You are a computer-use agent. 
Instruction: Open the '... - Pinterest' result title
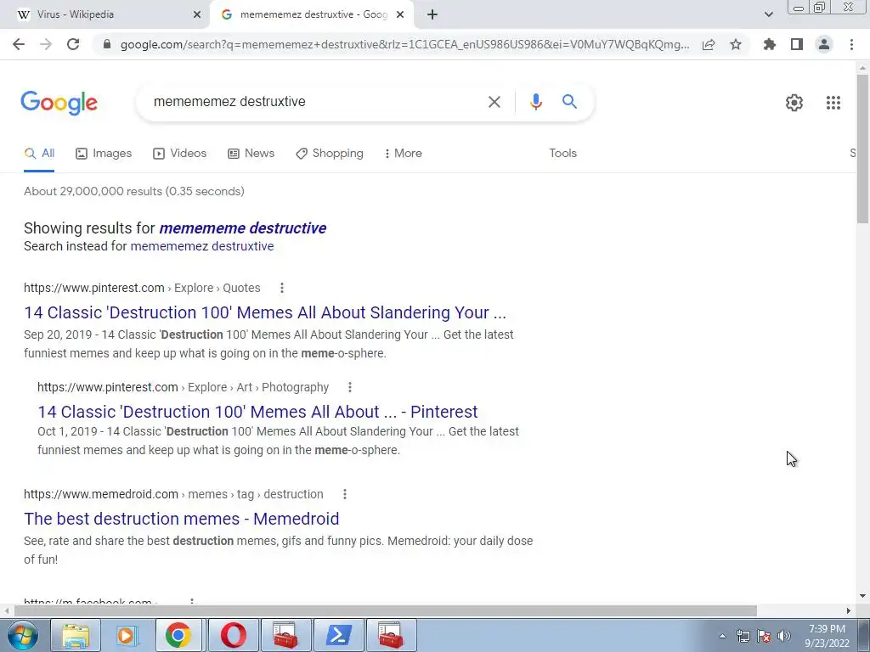(257, 412)
